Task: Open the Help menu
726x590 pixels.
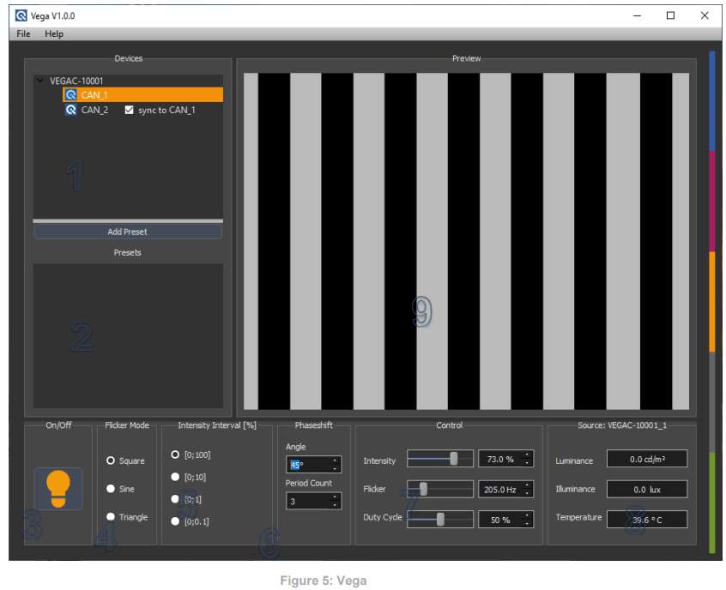Action: pyautogui.click(x=54, y=33)
